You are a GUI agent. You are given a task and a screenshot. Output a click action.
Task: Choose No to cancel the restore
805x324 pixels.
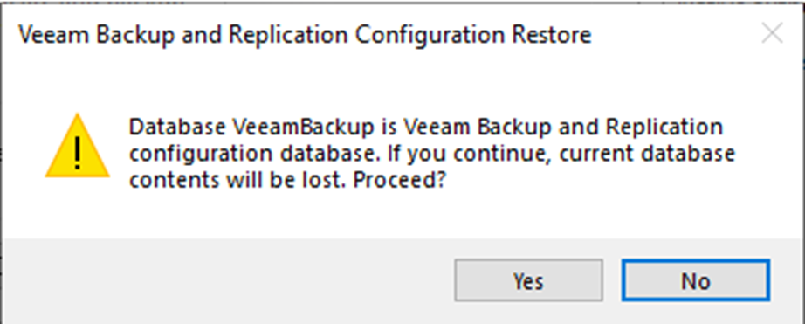tap(696, 280)
